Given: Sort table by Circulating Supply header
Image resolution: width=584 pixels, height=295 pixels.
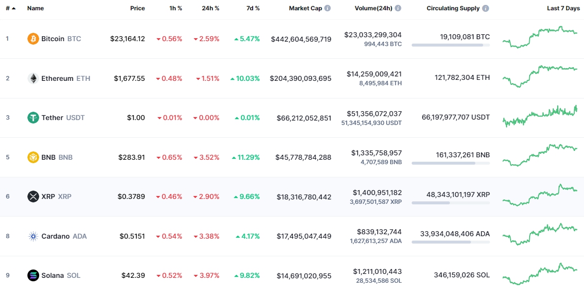Looking at the screenshot, I should point(453,8).
